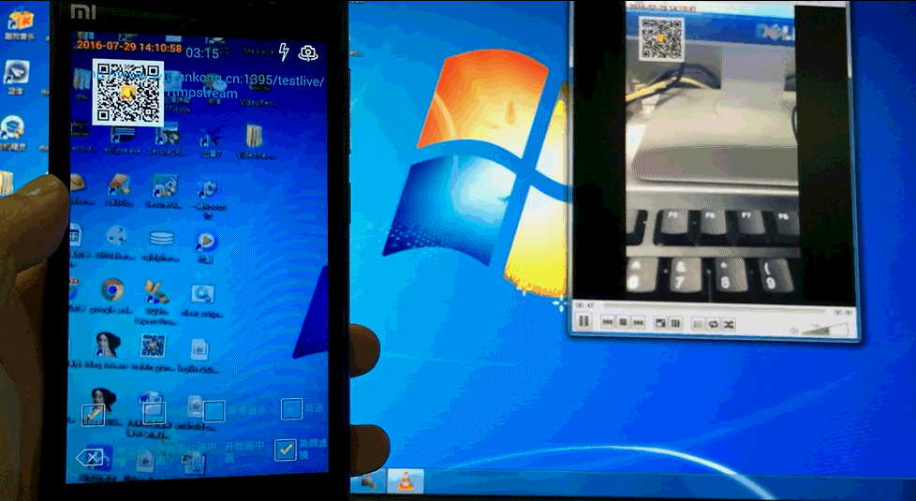
Task: Toggle VLC loop repeat button
Action: pos(714,325)
